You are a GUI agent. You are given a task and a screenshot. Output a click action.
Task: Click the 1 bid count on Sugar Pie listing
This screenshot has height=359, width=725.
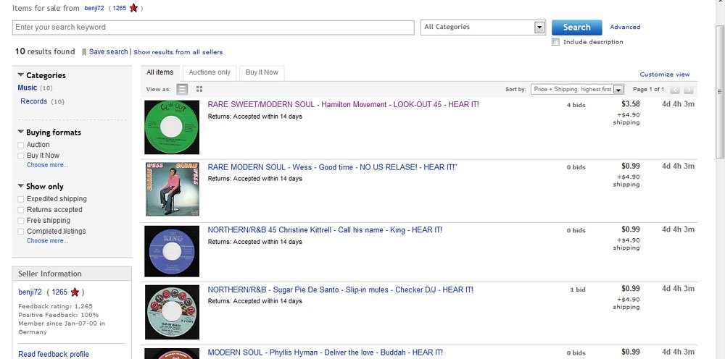[578, 290]
